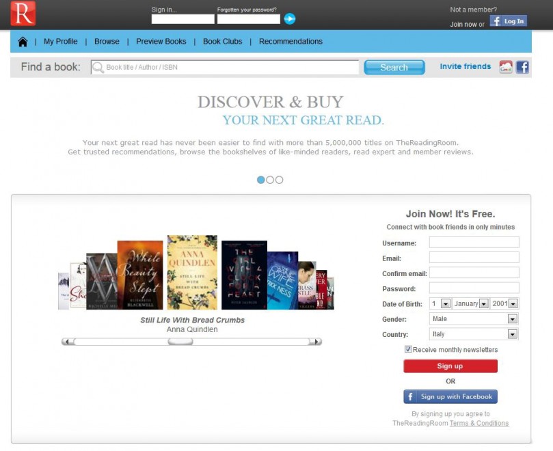This screenshot has width=553, height=451.
Task: Select the first slide indicator dot
Action: point(260,180)
